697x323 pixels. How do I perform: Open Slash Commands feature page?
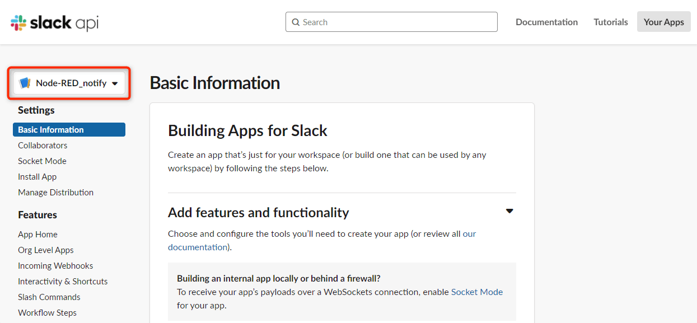49,297
